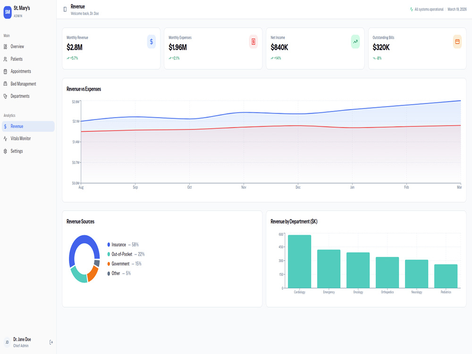This screenshot has width=472, height=354.
Task: Click the trending-up icon on Net Income card
Action: [x=355, y=42]
